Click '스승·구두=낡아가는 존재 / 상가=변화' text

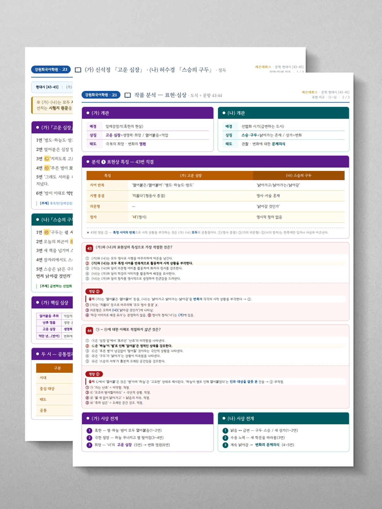[272, 135]
